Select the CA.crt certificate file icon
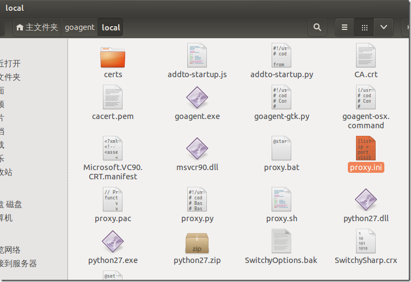The height and width of the screenshot is (282, 411). click(366, 55)
